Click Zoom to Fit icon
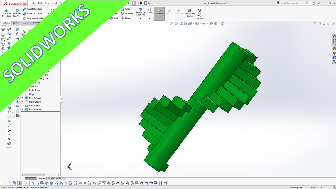This screenshot has width=336, height=189. pyautogui.click(x=172, y=23)
